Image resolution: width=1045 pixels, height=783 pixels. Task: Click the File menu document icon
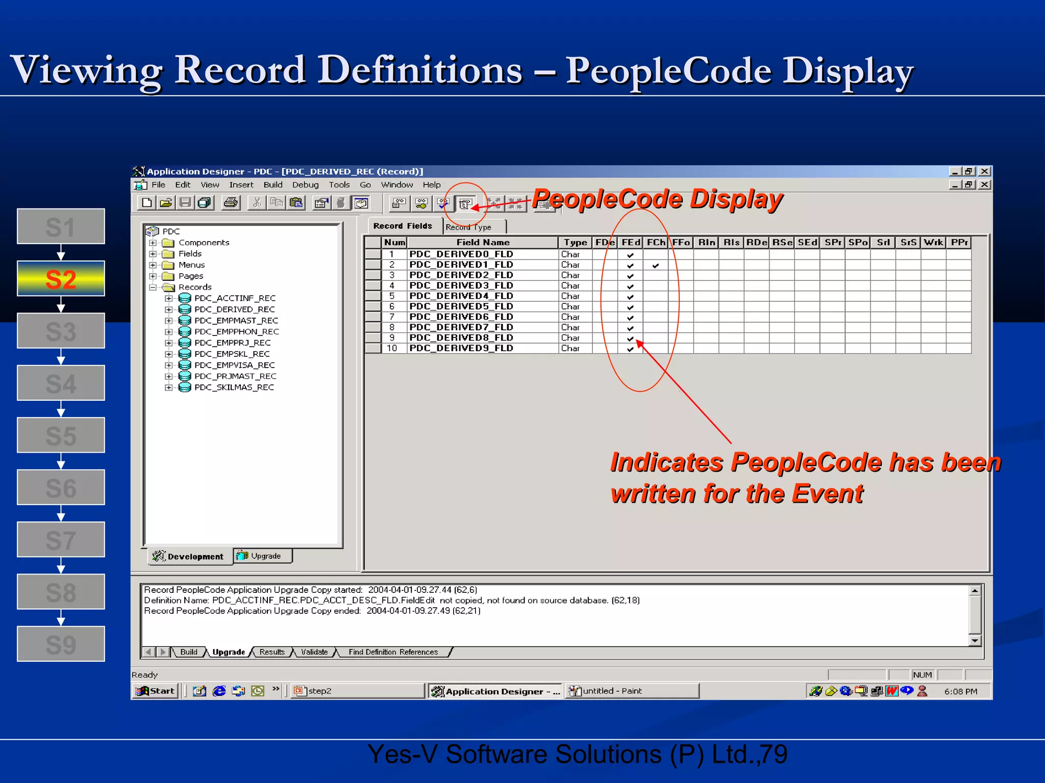pyautogui.click(x=140, y=185)
